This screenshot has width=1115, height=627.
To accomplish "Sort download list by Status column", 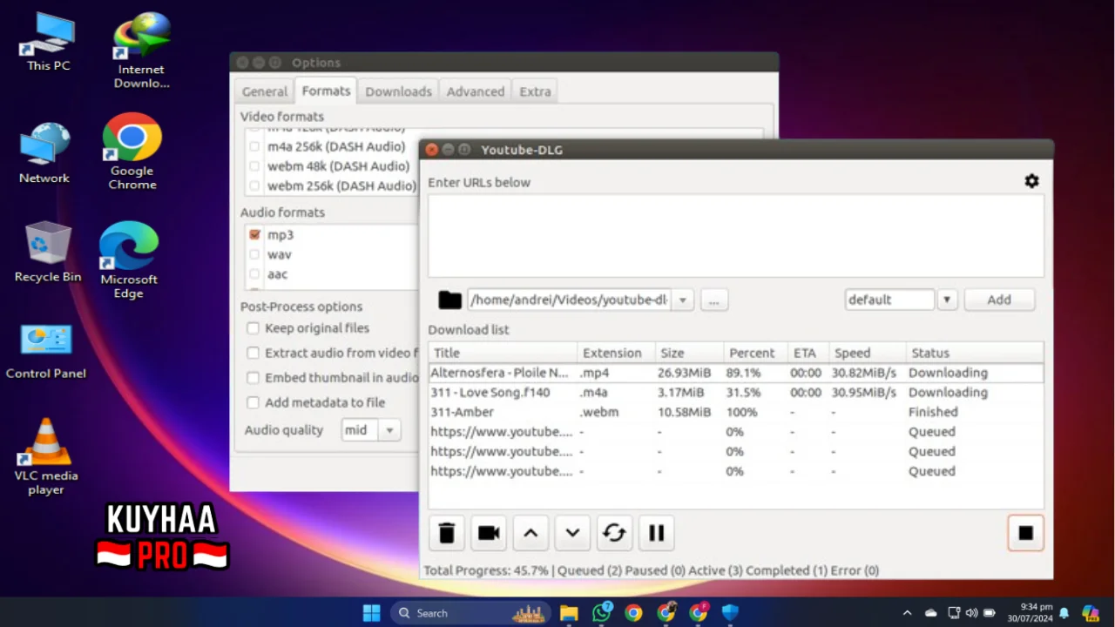I will (974, 353).
